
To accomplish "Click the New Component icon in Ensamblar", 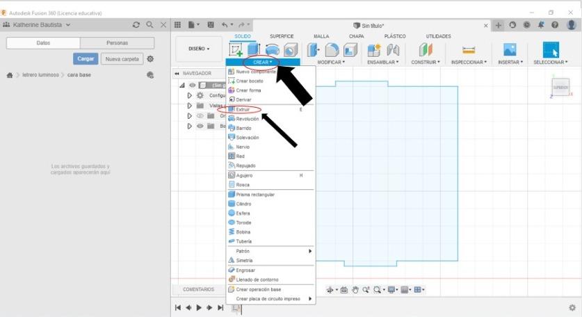I will 374,50.
